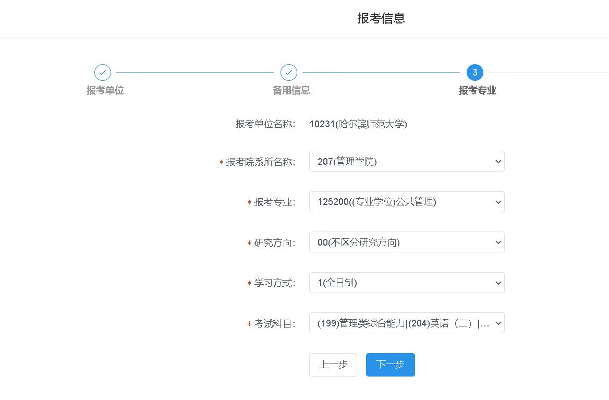
Task: Open the 00(不区分研究方向) dropdown
Action: [406, 243]
